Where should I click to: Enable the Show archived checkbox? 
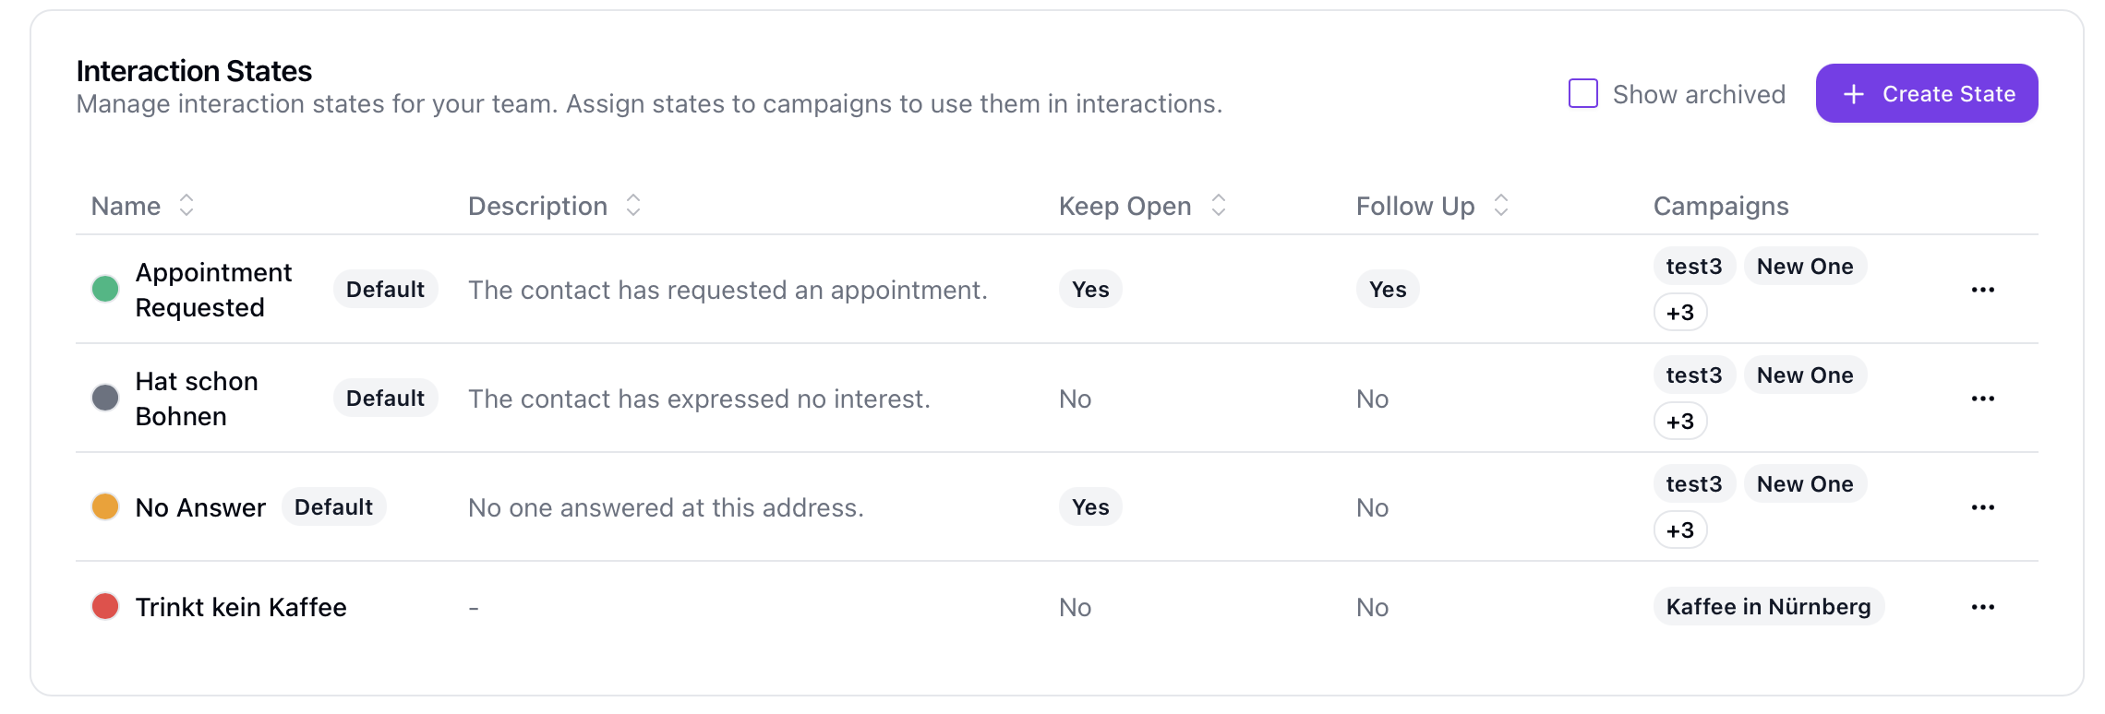point(1583,94)
